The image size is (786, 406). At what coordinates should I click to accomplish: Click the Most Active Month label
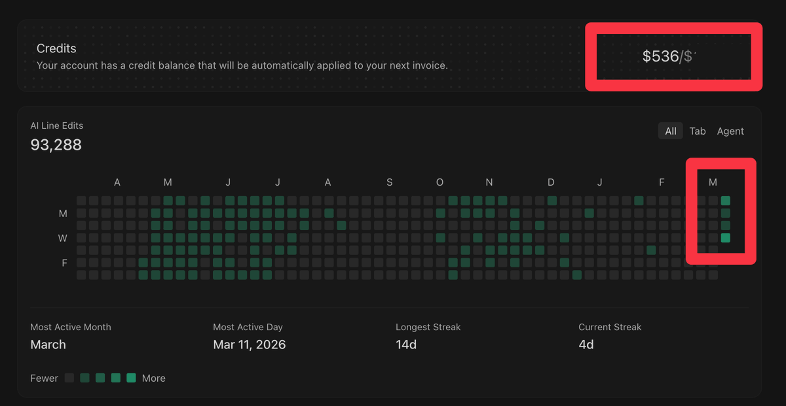[x=71, y=327]
